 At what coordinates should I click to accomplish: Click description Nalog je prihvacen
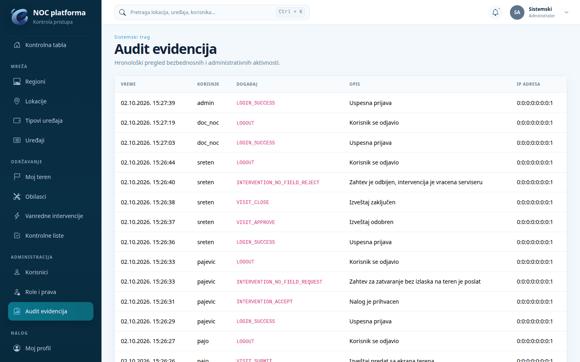tap(374, 302)
